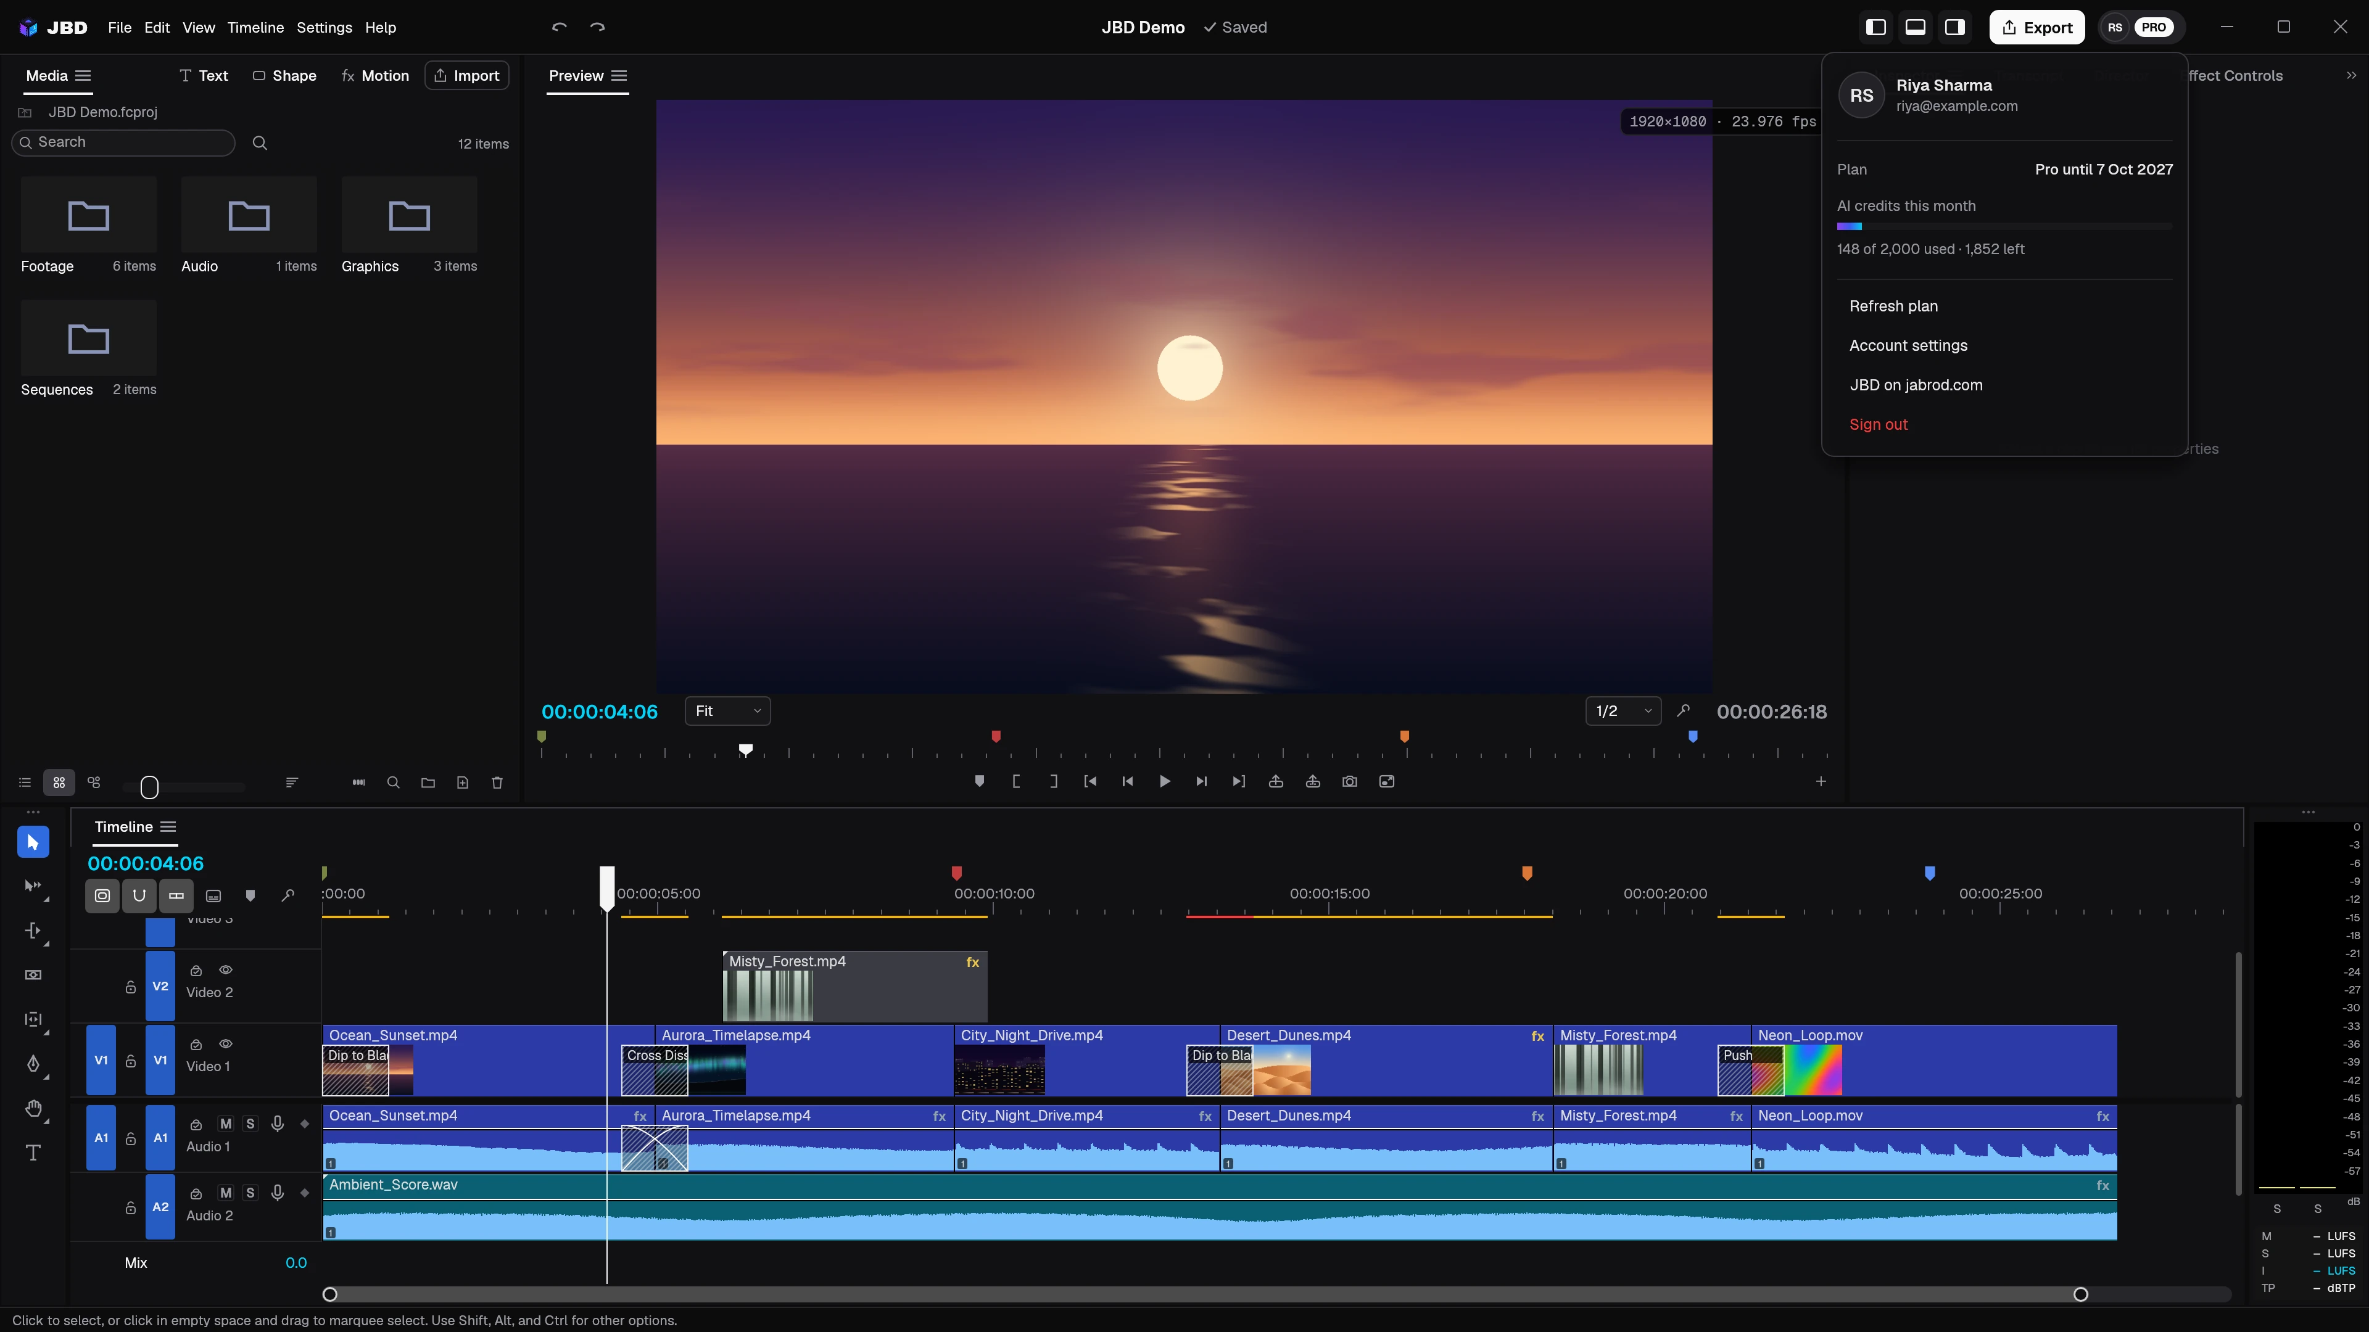Click the camera export frame icon

click(x=1349, y=781)
